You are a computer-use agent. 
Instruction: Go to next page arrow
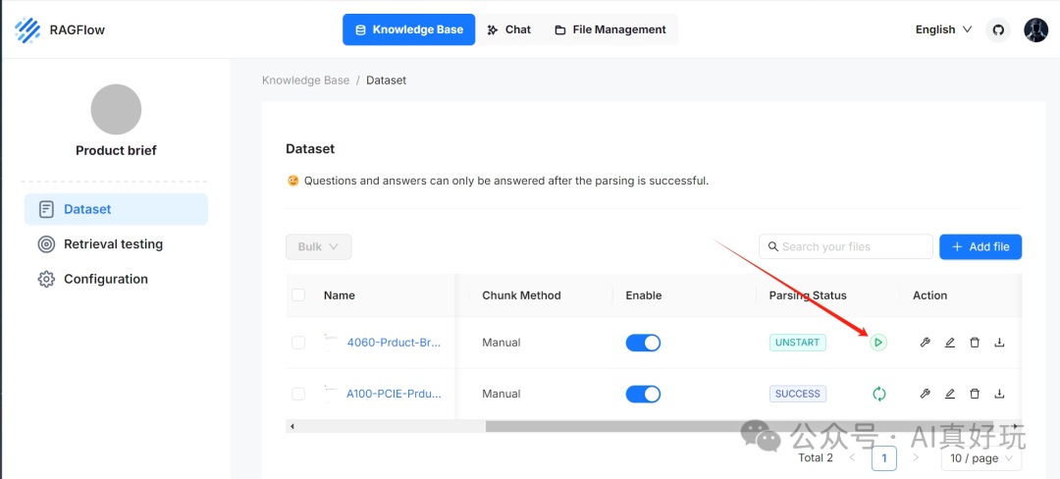[x=916, y=458]
